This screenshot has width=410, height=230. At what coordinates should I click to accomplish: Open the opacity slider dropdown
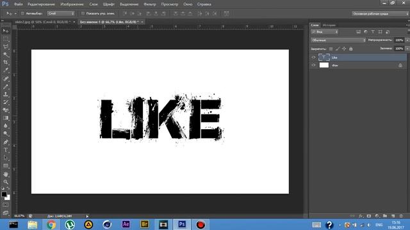[407, 40]
